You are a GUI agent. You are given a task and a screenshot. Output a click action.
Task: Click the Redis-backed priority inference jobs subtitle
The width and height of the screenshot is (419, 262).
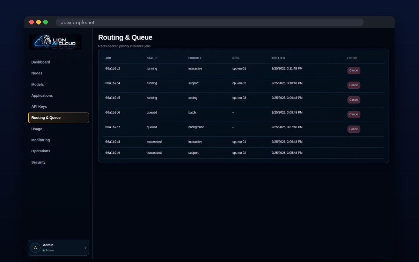pos(124,46)
